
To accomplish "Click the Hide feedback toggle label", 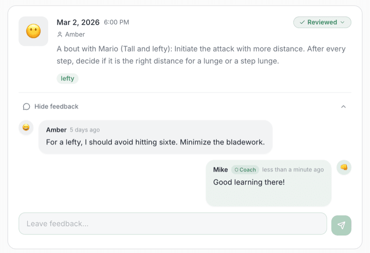I will tap(56, 107).
